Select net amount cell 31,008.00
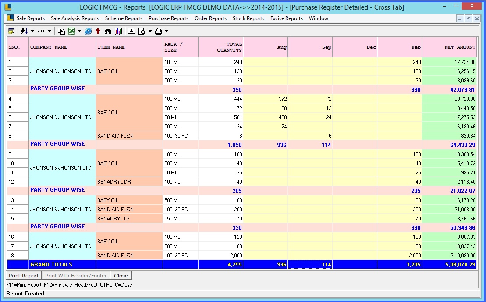This screenshot has width=486, height=302. 450,209
